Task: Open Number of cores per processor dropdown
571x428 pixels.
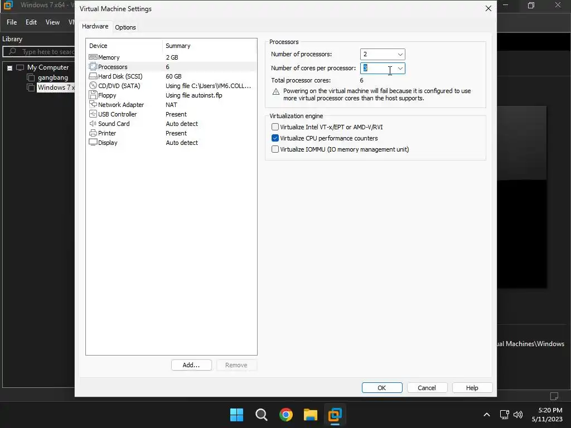Action: pos(400,69)
